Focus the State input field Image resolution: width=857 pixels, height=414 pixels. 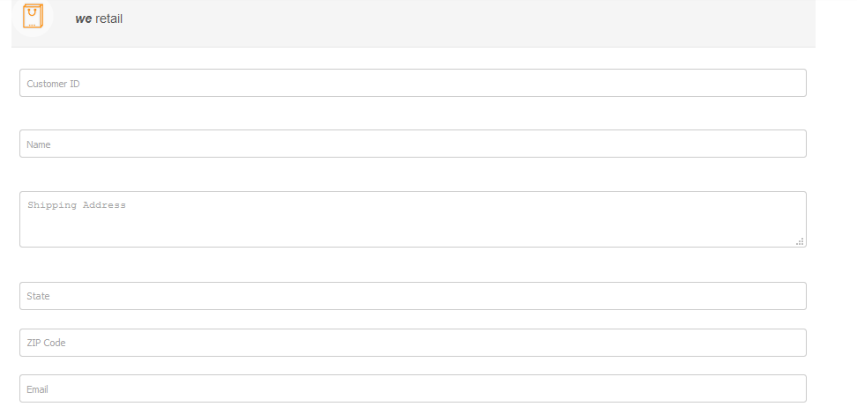click(413, 296)
